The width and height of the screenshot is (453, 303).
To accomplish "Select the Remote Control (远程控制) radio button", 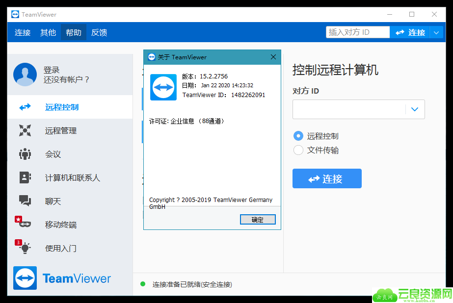I will (298, 136).
